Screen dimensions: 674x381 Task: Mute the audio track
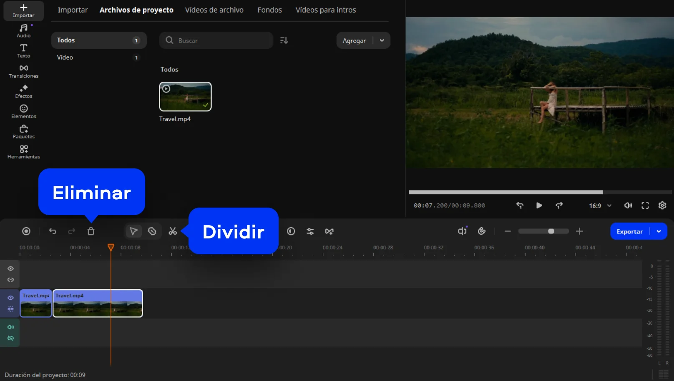click(x=11, y=327)
